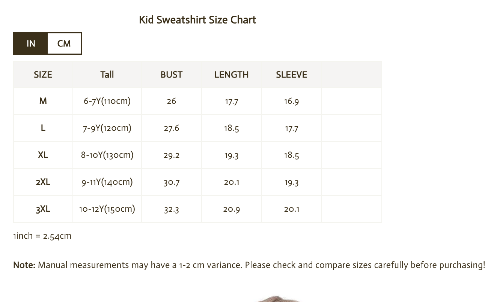Click the manual measurements Note text

click(249, 265)
